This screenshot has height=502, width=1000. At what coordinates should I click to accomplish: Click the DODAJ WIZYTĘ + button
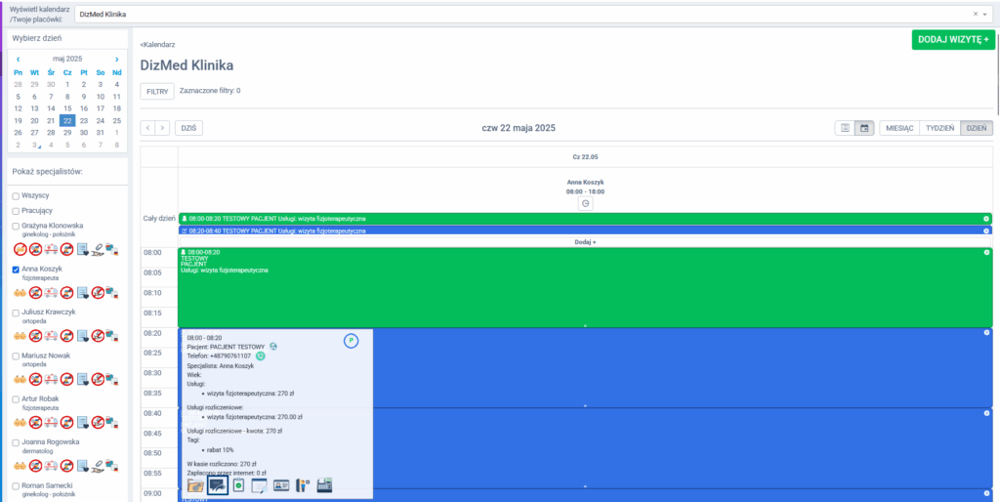(x=953, y=40)
